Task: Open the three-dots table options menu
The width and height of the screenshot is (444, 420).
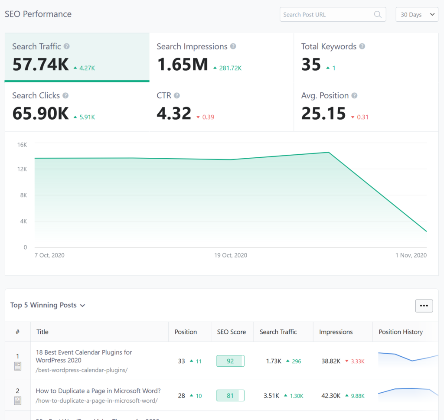Action: (424, 306)
